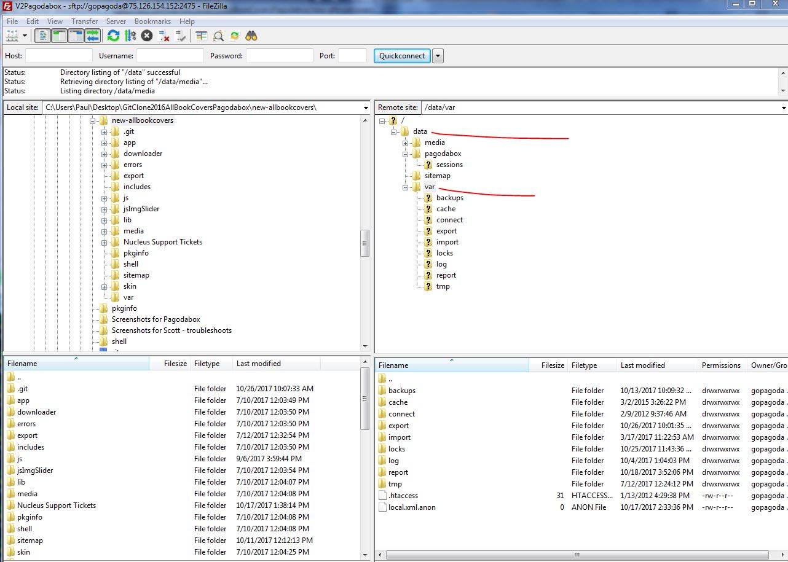Sort remote files by Filesize header

[549, 365]
